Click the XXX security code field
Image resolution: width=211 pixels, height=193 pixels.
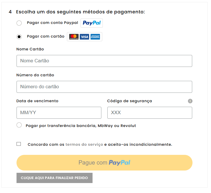pyautogui.click(x=149, y=113)
